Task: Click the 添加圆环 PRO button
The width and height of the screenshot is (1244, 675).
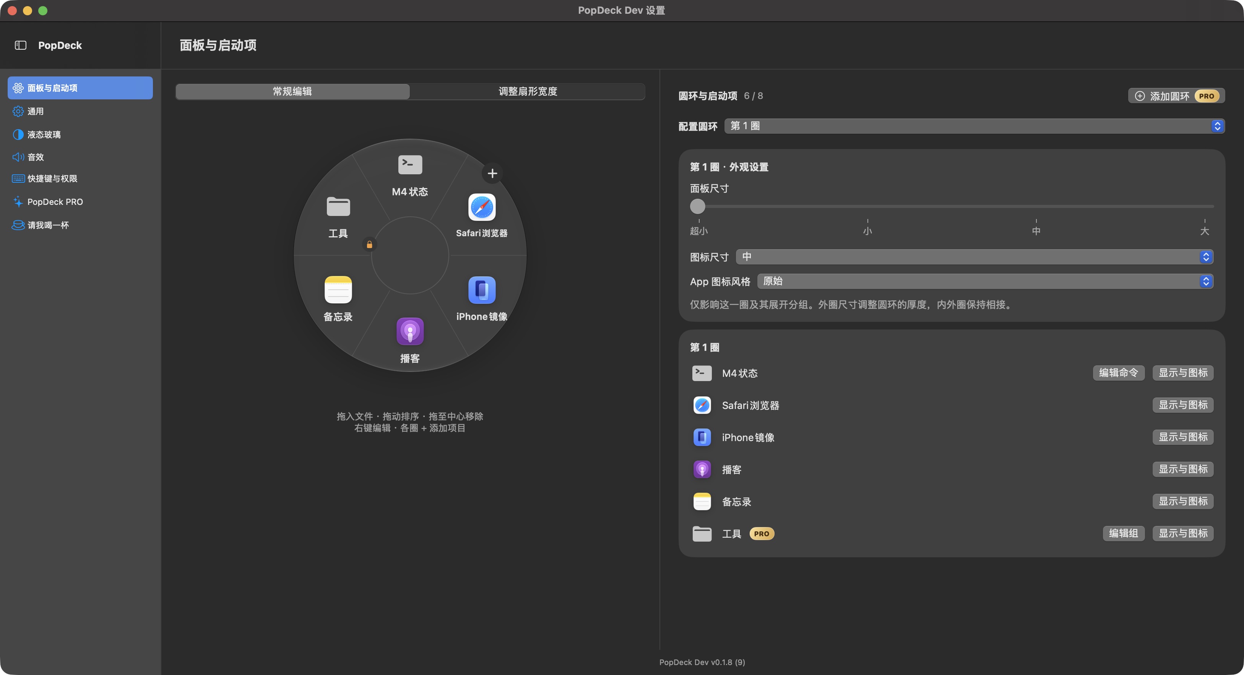Action: 1176,96
